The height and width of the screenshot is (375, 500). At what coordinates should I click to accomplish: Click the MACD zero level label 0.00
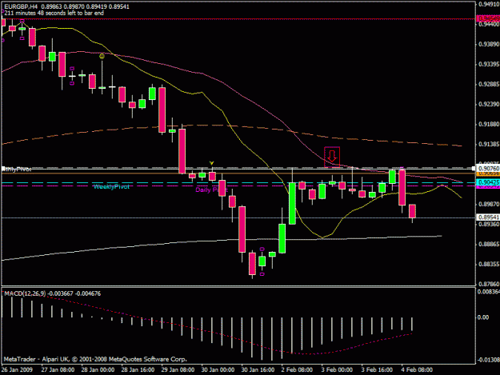pos(483,317)
